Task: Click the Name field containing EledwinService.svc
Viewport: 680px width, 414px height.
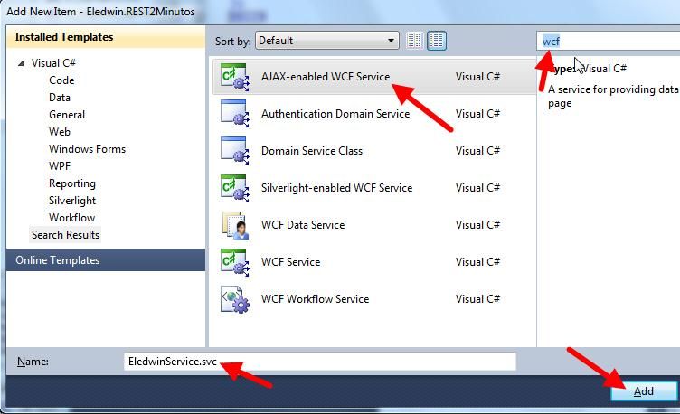Action: [x=320, y=362]
